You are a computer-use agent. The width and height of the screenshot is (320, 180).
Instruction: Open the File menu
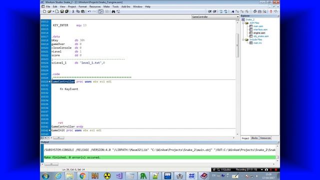point(48,6)
